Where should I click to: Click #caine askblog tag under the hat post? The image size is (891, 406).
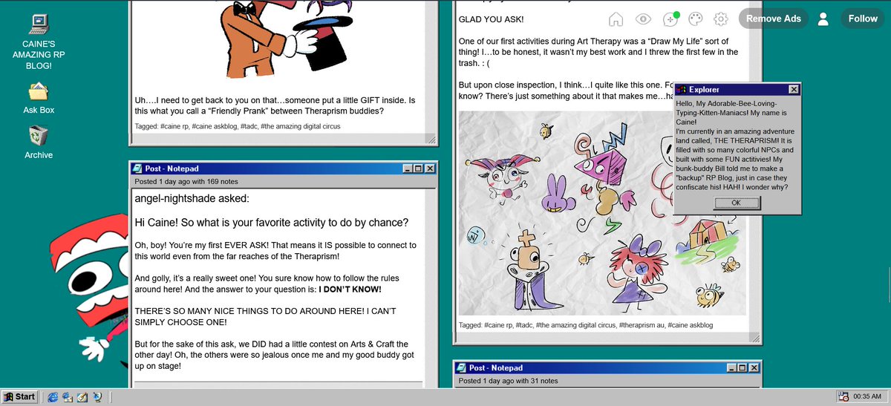[x=215, y=126]
